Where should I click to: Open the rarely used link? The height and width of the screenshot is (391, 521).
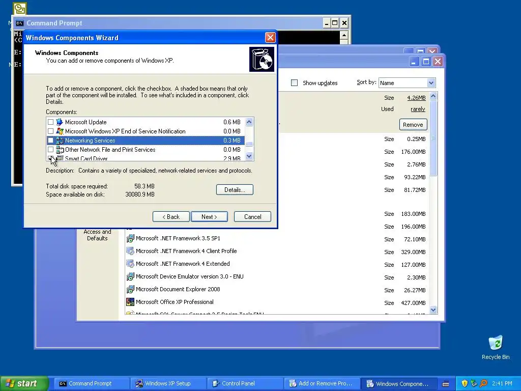click(x=418, y=109)
